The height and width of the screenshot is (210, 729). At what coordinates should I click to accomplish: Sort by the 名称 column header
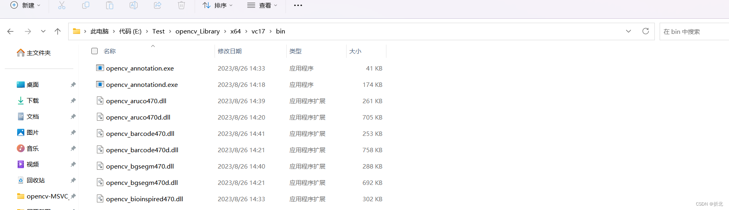pyautogui.click(x=110, y=51)
